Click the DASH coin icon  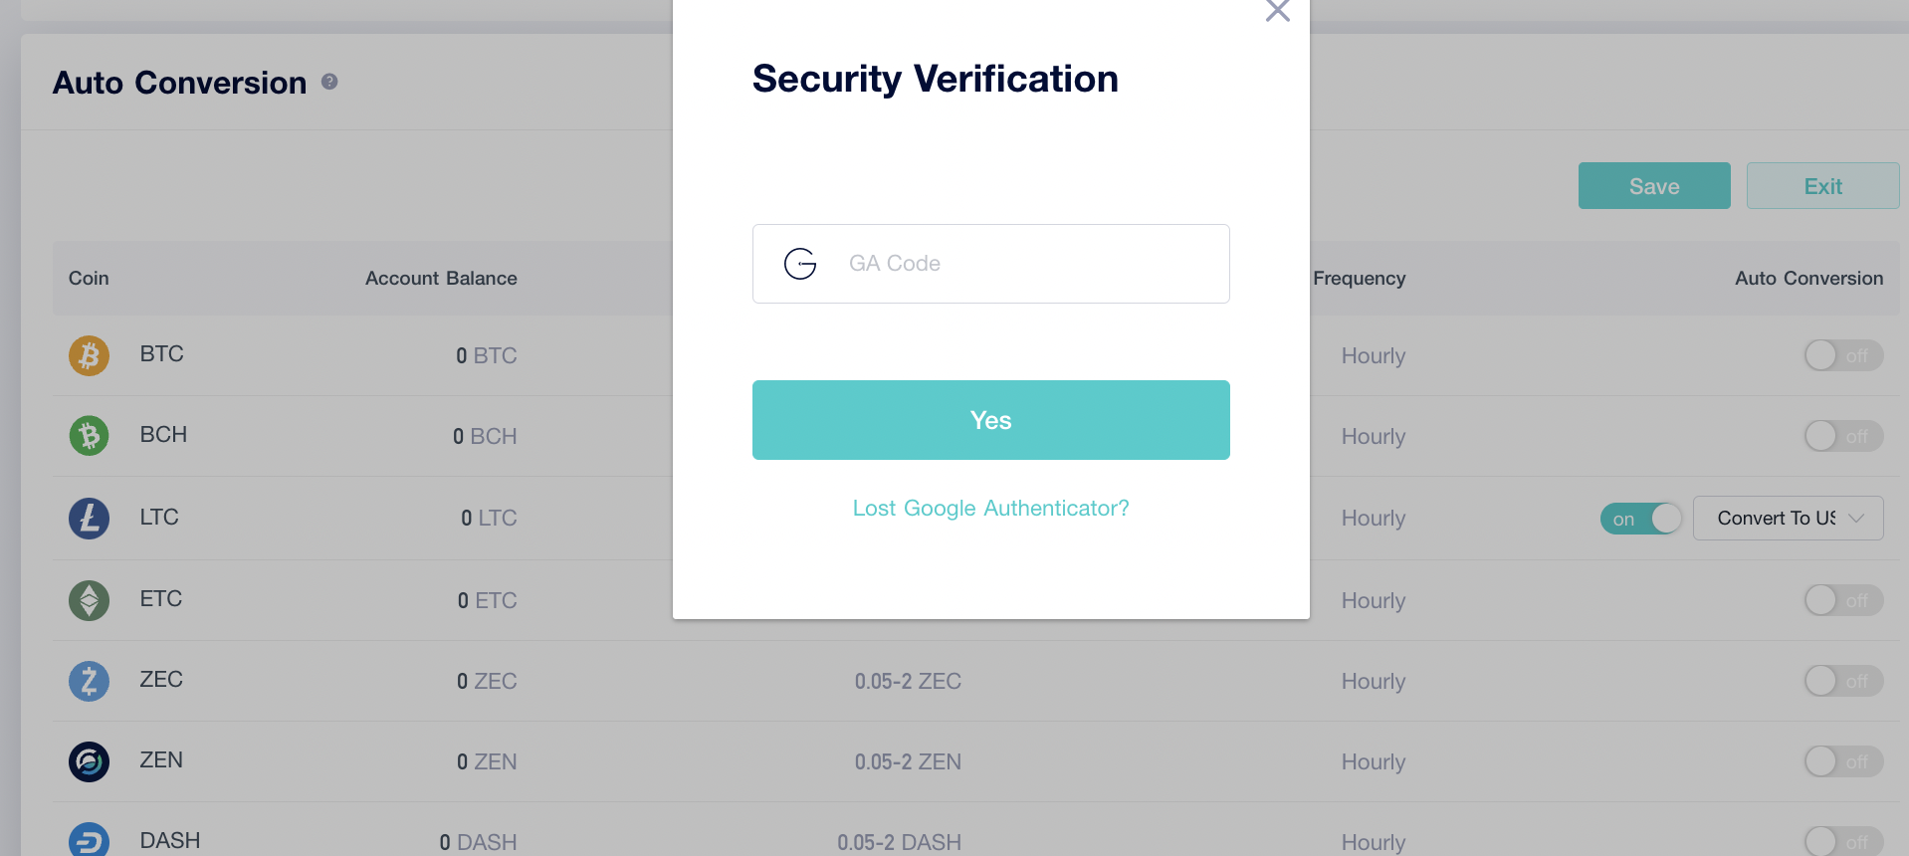[89, 840]
